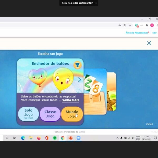Open Zoom from the taskbar
The width and height of the screenshot is (158, 158).
pos(78,138)
